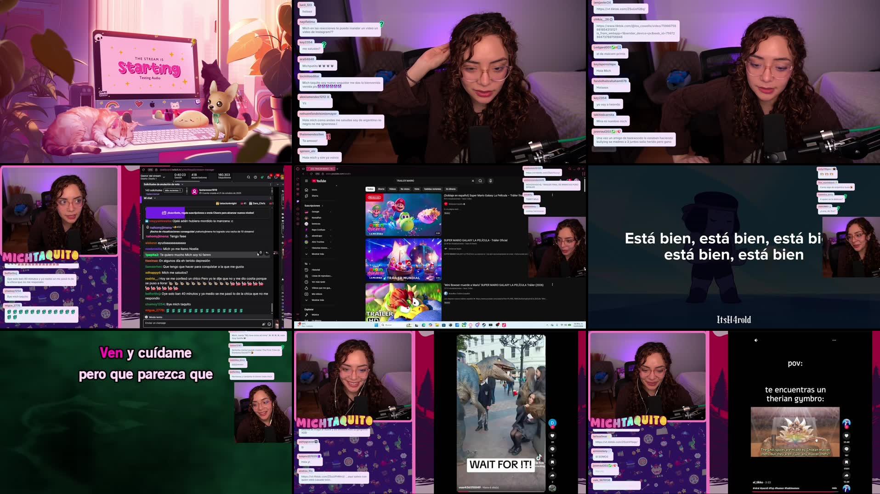880x494 pixels.
Task: Select the TRAILER MARIO browser tab
Action: tap(321, 169)
